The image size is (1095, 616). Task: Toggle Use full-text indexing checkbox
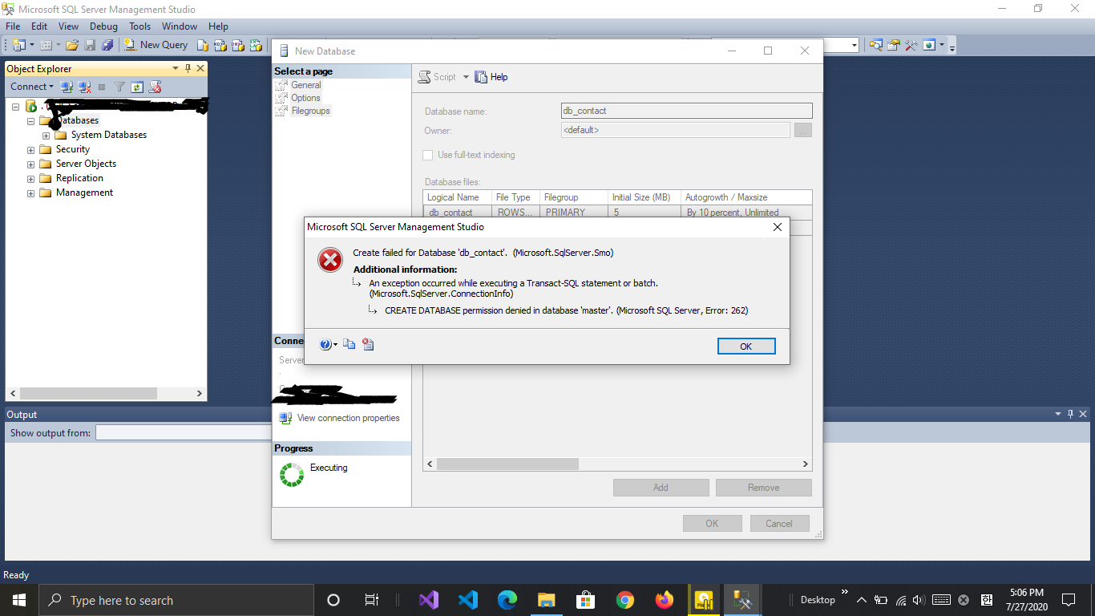pos(428,155)
